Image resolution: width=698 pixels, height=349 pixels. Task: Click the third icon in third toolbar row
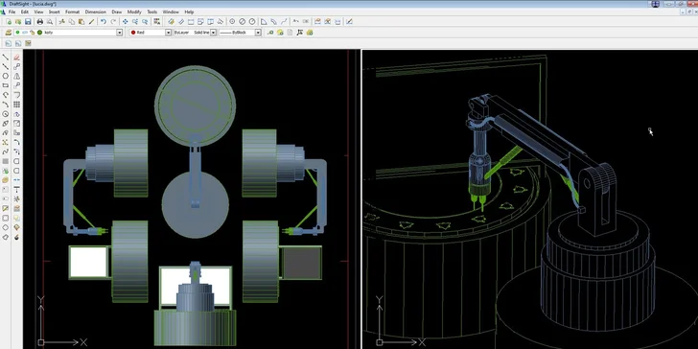pos(28,43)
